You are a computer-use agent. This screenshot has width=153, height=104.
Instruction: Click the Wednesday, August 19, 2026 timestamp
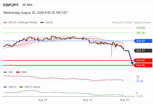click(36, 13)
